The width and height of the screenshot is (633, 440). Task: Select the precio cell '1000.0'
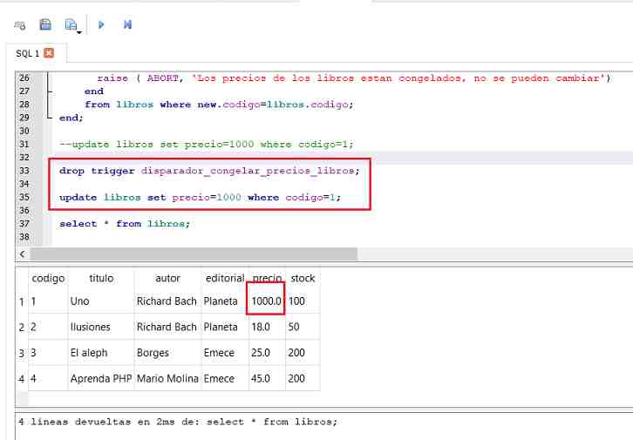click(x=267, y=301)
